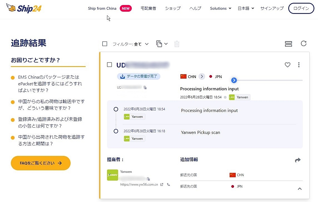
Task: Favorite the parcel with the heart icon
Action: [x=287, y=65]
